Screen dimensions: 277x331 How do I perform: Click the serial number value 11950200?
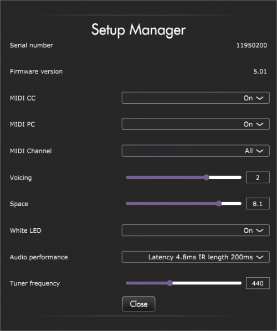coord(252,45)
